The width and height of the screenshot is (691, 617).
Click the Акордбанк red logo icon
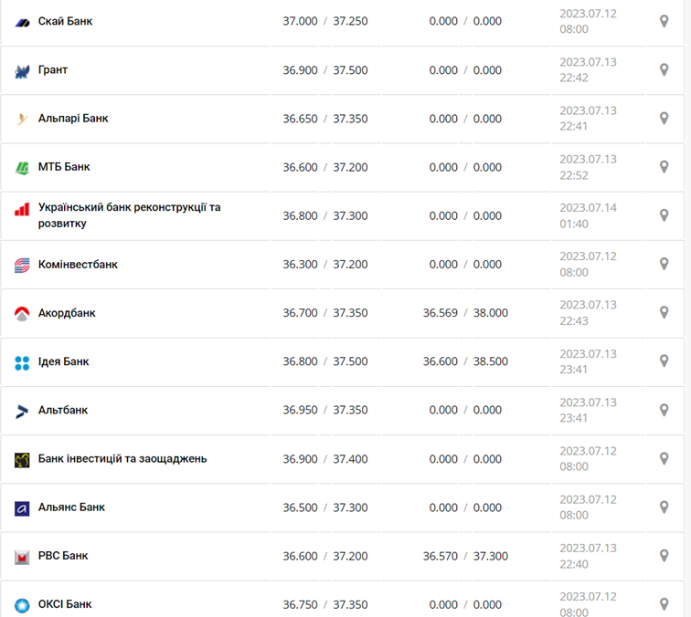tap(22, 313)
